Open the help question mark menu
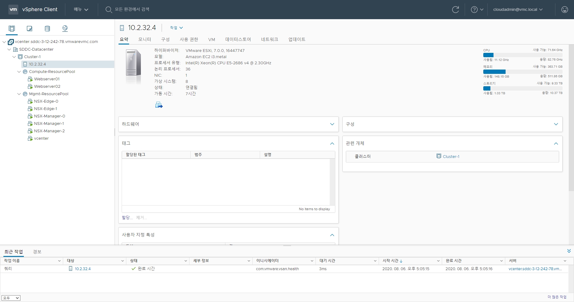The image size is (574, 302). [477, 10]
